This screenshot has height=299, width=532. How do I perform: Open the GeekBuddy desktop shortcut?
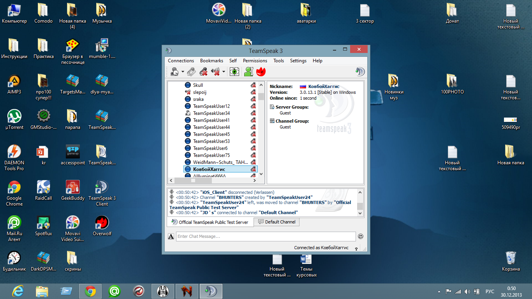(x=73, y=190)
